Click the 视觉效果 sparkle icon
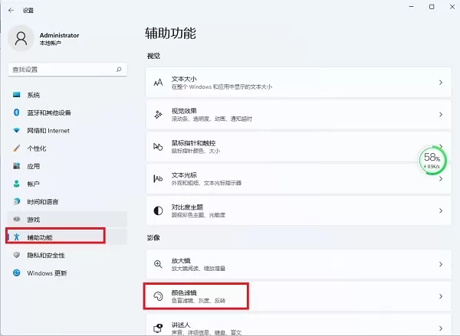The height and width of the screenshot is (336, 460). pos(158,115)
